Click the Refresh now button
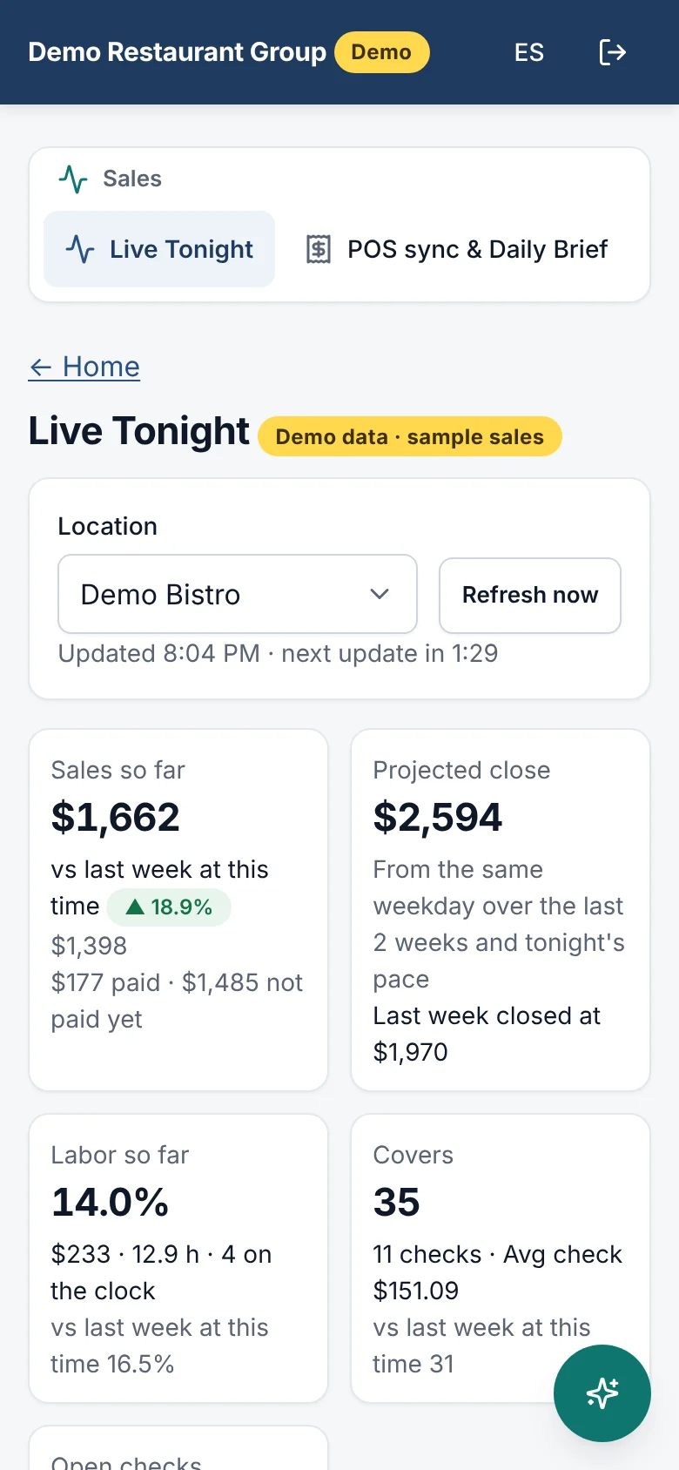The width and height of the screenshot is (679, 1470). point(530,595)
